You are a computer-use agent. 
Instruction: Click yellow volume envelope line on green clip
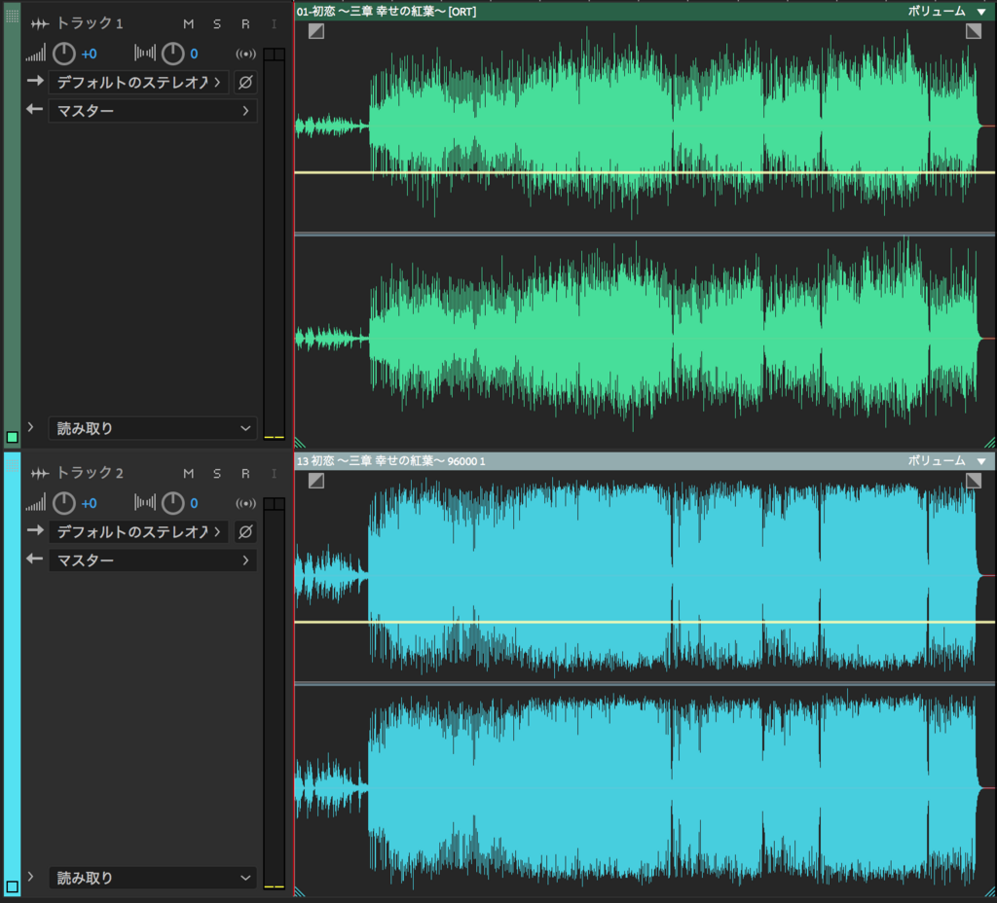point(645,172)
